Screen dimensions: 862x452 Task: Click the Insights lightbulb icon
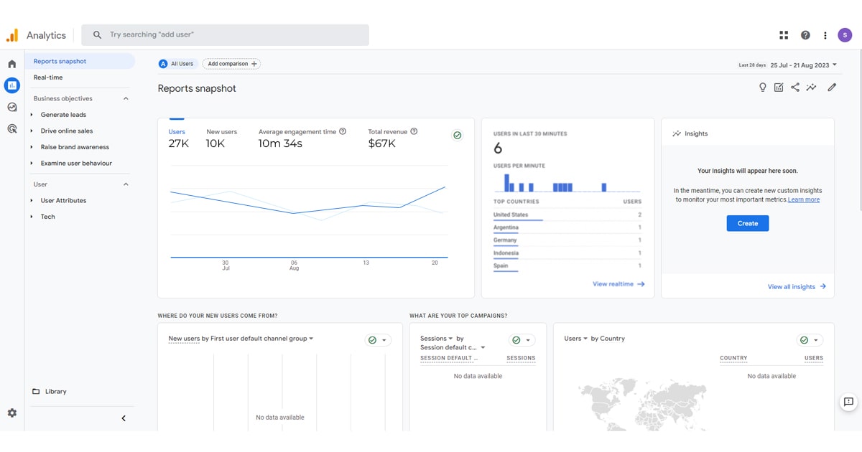[x=763, y=88]
